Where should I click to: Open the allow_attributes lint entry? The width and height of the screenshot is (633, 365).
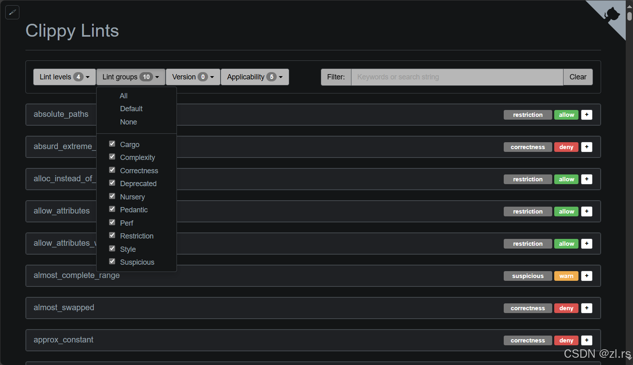[x=313, y=211]
